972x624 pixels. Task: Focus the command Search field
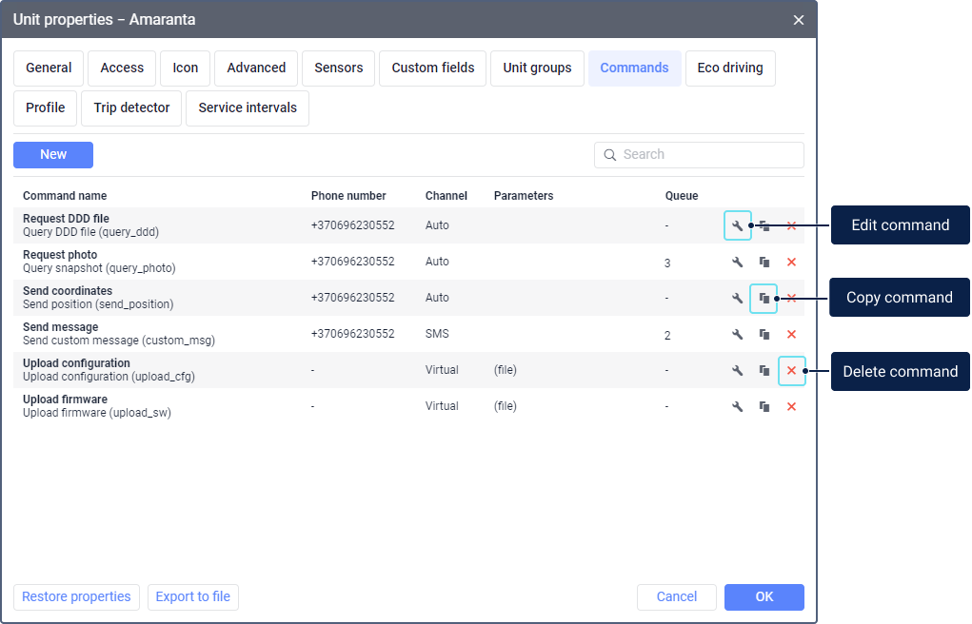[709, 155]
